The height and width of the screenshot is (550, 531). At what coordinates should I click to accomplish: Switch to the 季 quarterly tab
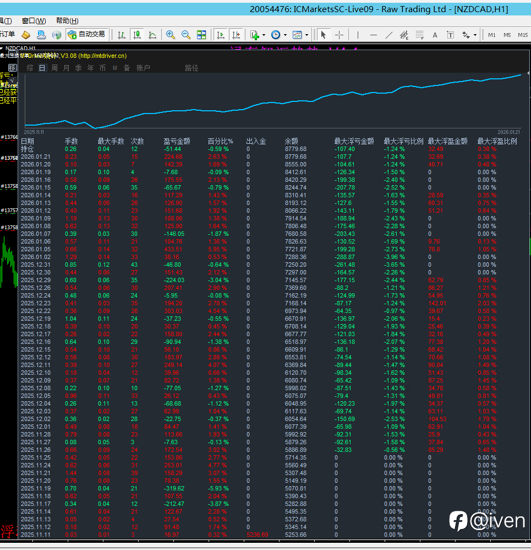pos(79,68)
